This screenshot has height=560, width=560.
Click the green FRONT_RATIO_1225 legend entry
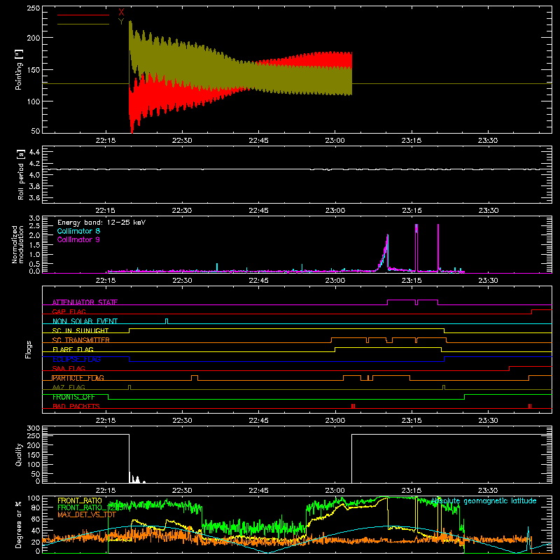(90, 507)
